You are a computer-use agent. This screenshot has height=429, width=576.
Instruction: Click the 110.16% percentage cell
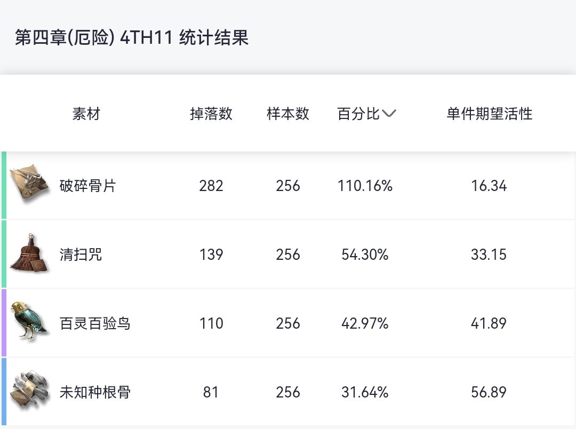click(365, 186)
